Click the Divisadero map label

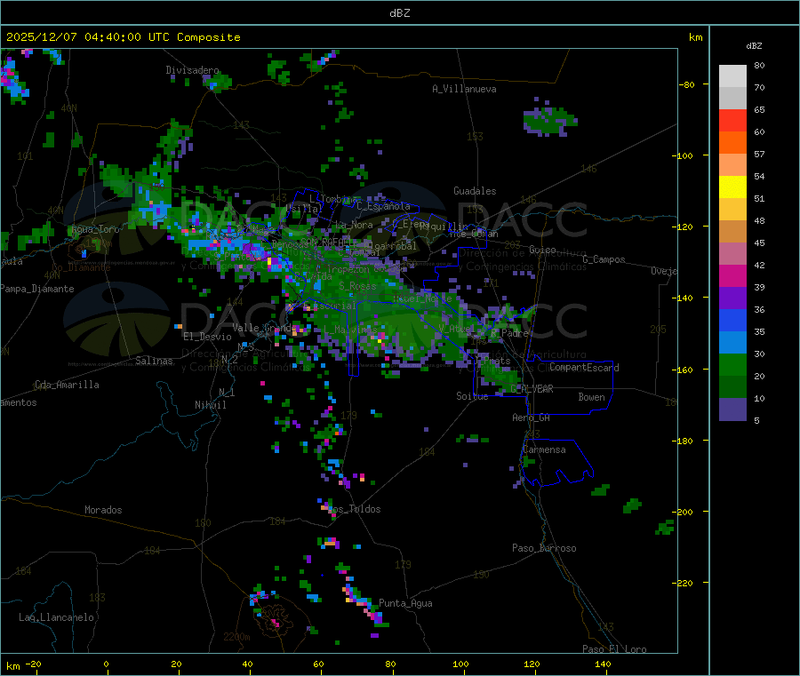[x=192, y=70]
